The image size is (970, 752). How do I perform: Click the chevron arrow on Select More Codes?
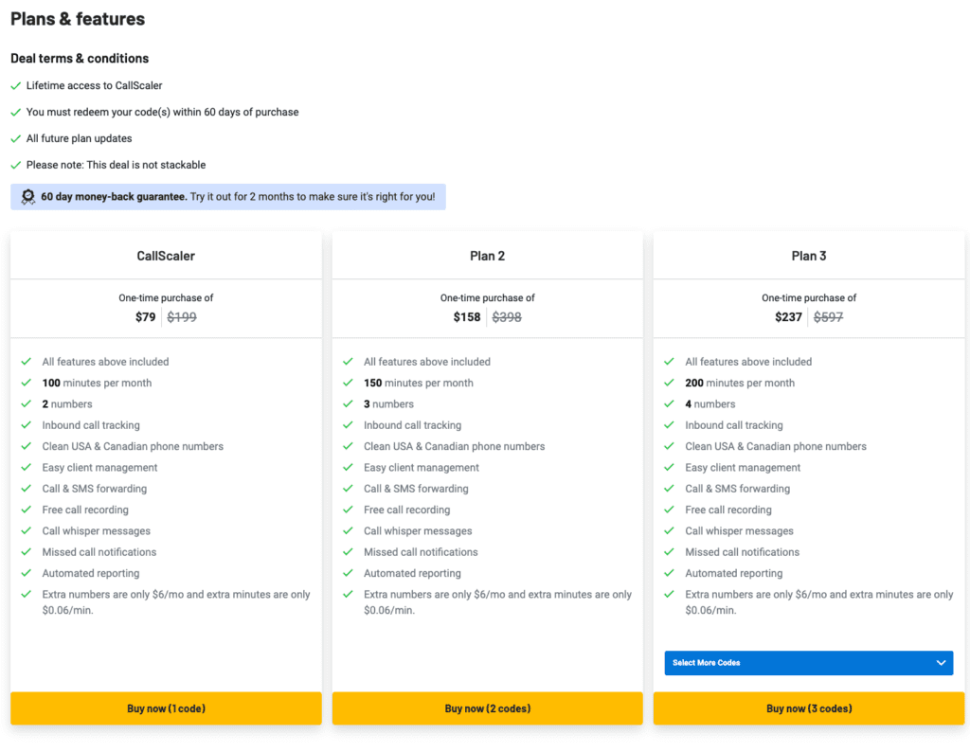pyautogui.click(x=941, y=663)
